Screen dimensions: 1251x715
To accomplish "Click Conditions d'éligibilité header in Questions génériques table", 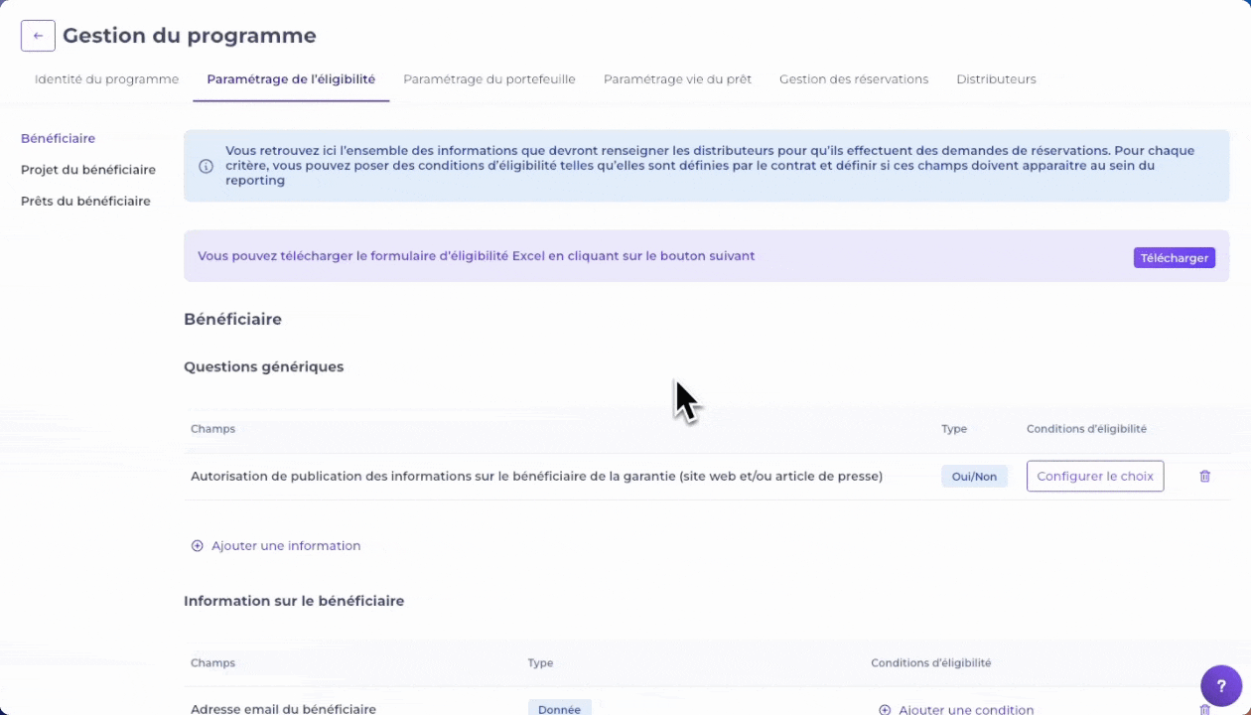I will 1086,429.
